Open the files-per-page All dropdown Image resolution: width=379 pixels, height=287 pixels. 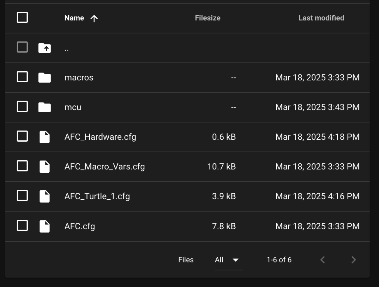(x=228, y=260)
